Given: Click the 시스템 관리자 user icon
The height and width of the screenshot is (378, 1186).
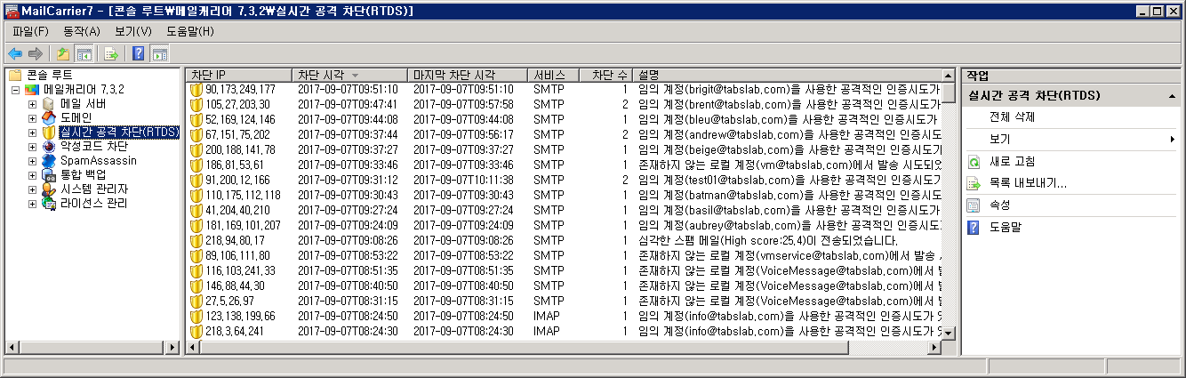Looking at the screenshot, I should click(x=49, y=189).
